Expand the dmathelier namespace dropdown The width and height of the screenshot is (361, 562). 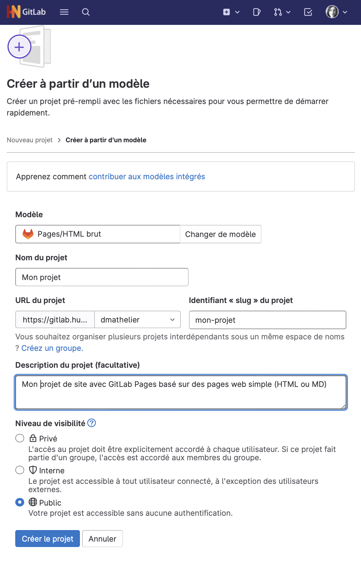coord(138,320)
